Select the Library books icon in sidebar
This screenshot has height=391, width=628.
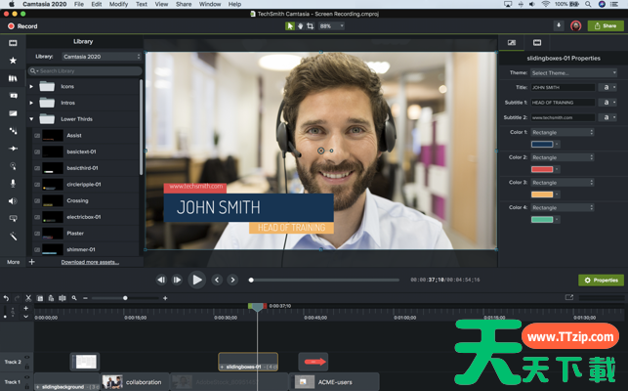pos(13,78)
